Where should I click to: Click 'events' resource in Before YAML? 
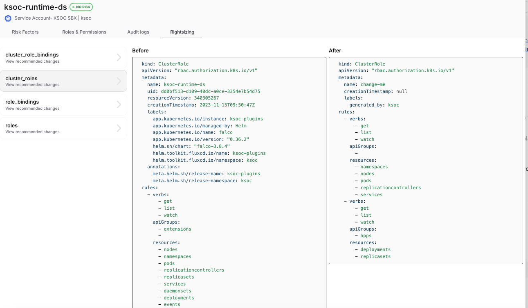[172, 304]
